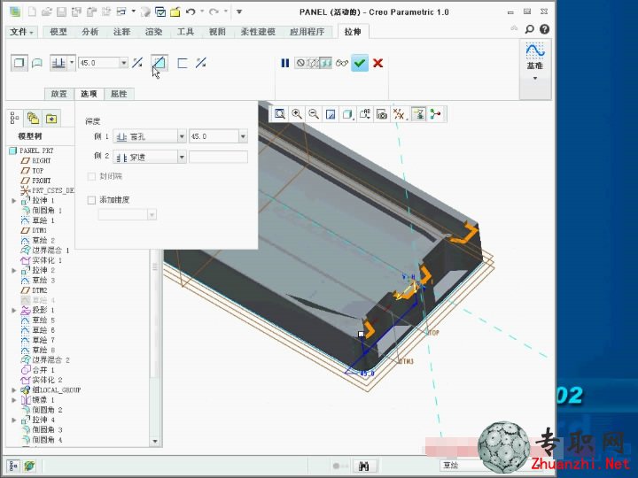Select PANEL.PRT root tree item

[31, 150]
